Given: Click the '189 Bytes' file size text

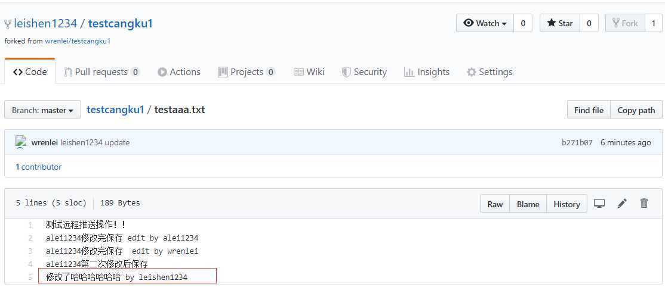Looking at the screenshot, I should (x=120, y=203).
